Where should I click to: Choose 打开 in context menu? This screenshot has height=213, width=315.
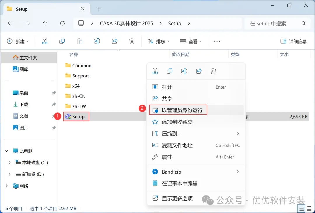196,87
